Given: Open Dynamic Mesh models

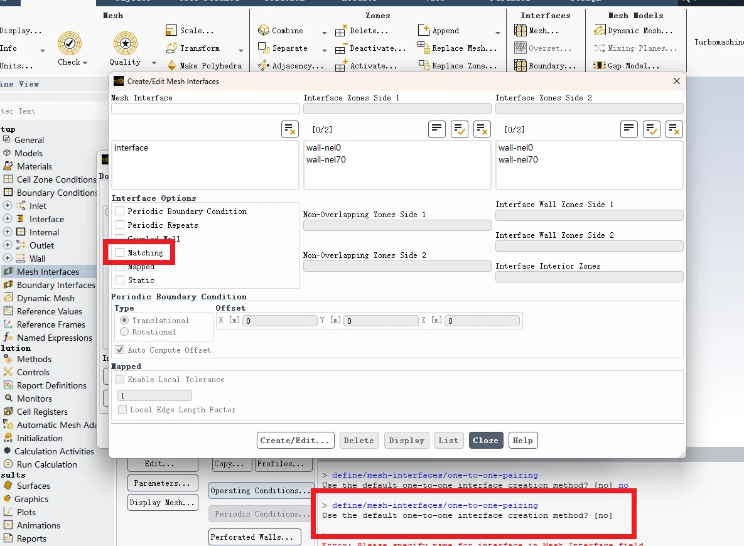Looking at the screenshot, I should coord(633,30).
